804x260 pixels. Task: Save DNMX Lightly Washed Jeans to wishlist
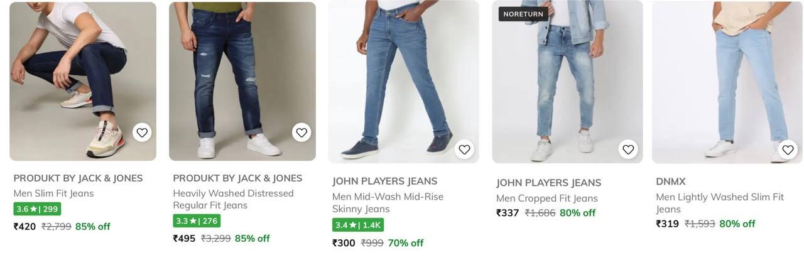point(788,149)
